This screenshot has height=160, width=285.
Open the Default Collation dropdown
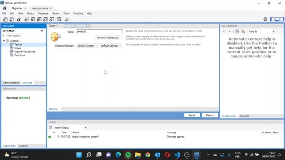click(x=111, y=45)
